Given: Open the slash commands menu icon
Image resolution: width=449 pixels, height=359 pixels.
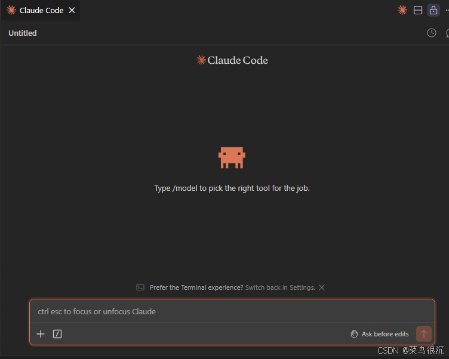Looking at the screenshot, I should pyautogui.click(x=57, y=334).
